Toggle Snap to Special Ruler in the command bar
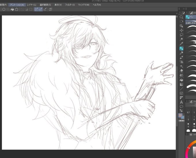Screen dimensions: 196x158 pos(41,9)
